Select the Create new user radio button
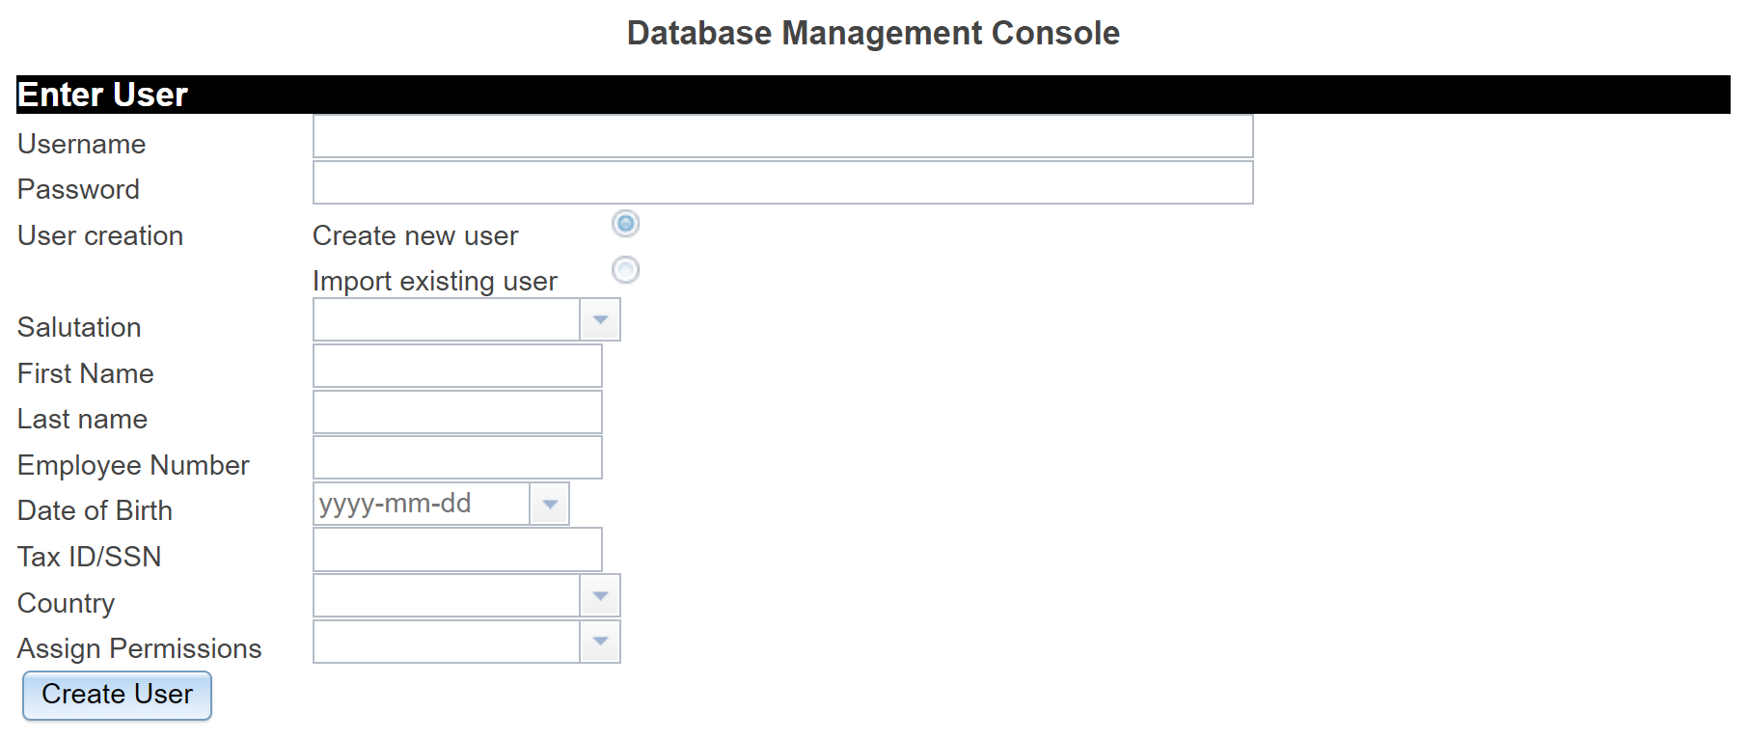 (x=625, y=224)
